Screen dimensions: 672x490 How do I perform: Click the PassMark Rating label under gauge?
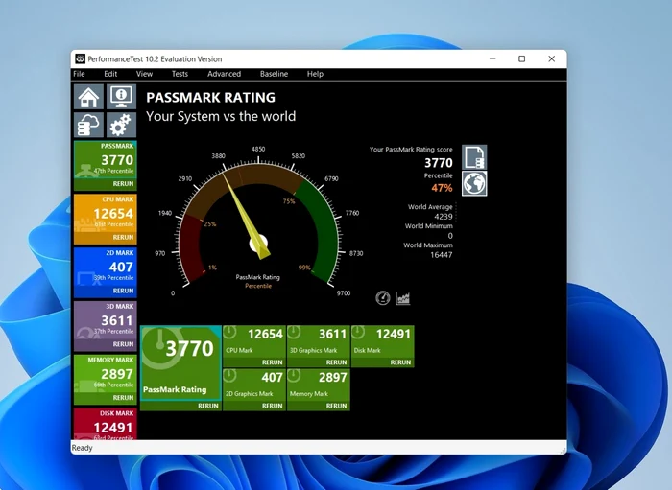[257, 277]
